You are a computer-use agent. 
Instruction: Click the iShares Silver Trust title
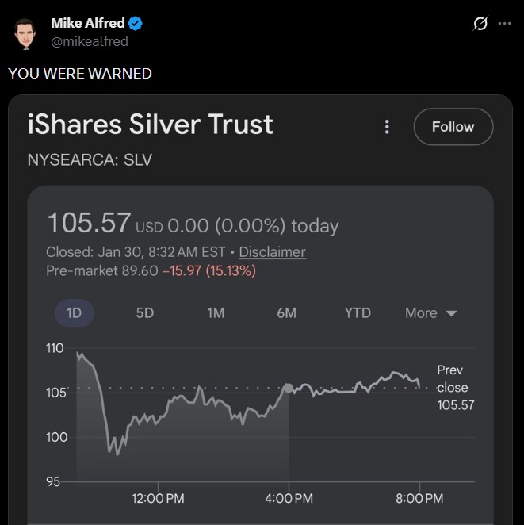point(151,125)
